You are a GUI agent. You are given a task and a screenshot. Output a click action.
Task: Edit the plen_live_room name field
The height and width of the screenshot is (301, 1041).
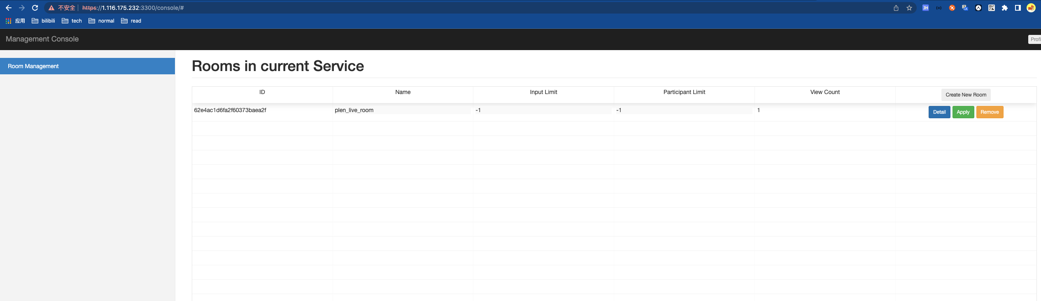[x=402, y=110]
